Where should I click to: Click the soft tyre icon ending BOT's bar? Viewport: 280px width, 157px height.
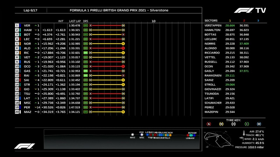[123, 35]
